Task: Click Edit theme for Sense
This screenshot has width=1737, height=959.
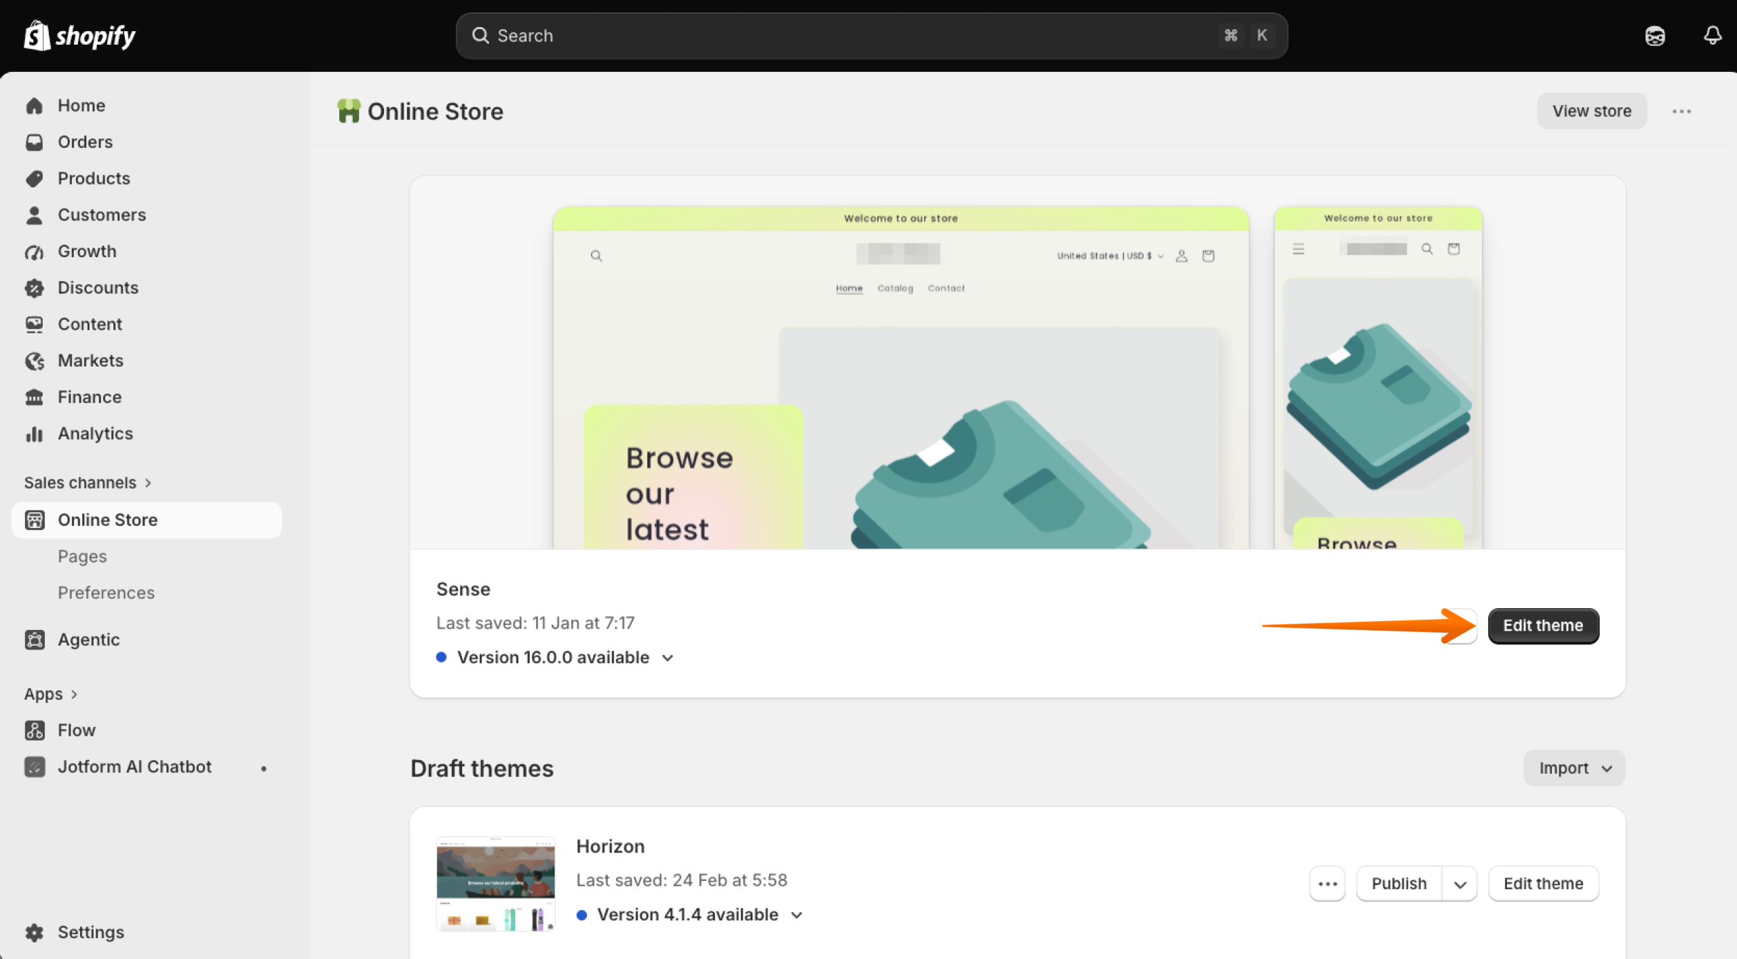Action: point(1543,626)
